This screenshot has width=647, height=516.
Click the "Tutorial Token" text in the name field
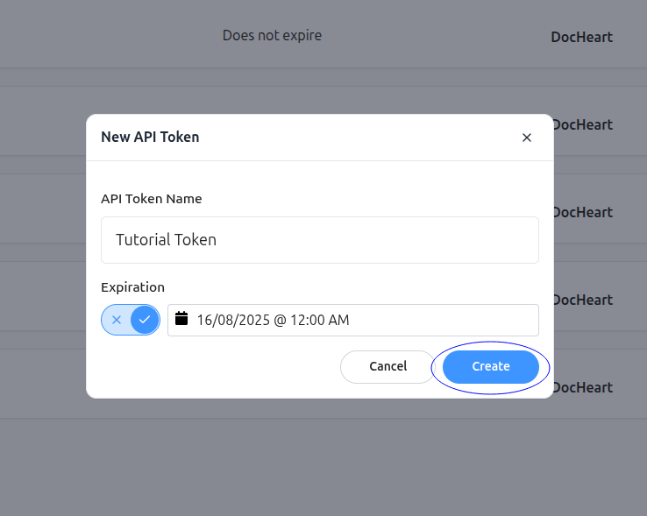[x=166, y=240]
